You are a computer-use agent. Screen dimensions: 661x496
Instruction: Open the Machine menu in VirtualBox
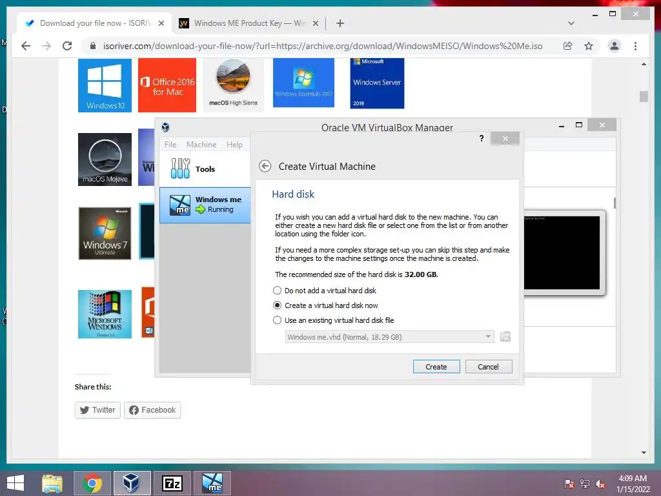click(x=201, y=144)
